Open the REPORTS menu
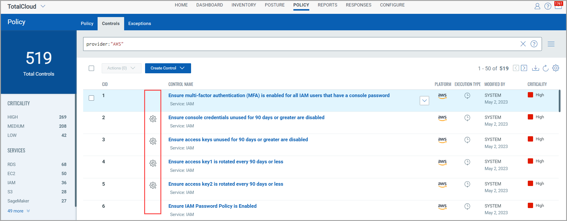The height and width of the screenshot is (221, 567). pos(328,5)
